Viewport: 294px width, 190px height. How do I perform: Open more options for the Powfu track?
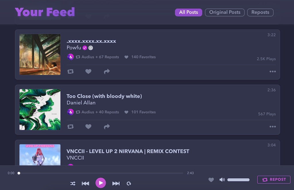(x=272, y=72)
